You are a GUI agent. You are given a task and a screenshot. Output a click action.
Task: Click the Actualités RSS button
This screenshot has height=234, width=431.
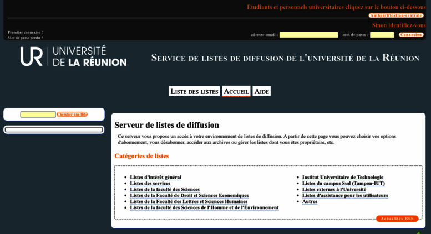[x=397, y=219]
